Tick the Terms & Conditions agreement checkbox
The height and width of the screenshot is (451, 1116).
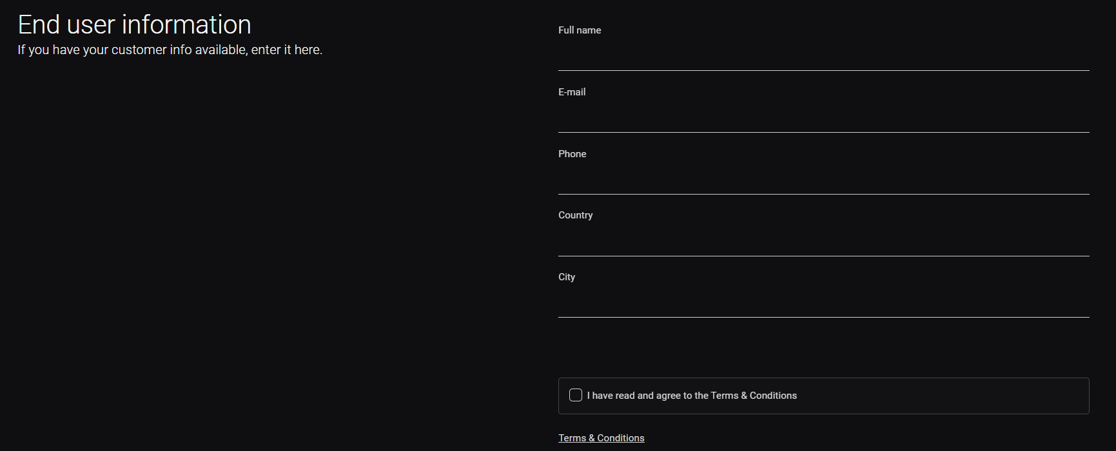[x=576, y=395]
